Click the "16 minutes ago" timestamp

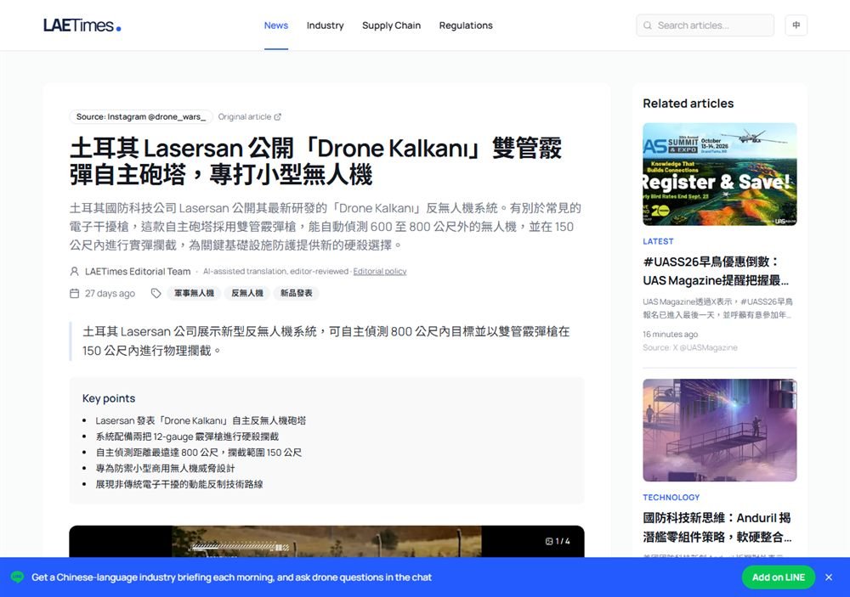(x=671, y=335)
